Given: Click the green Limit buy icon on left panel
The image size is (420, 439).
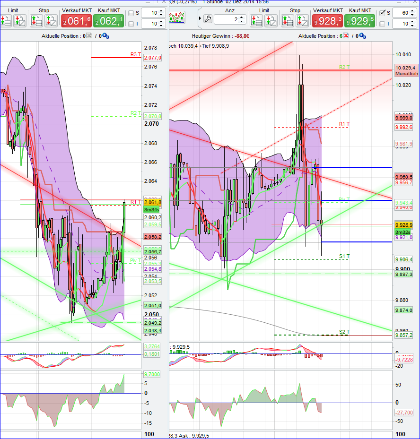Looking at the screenshot, I should (5, 19).
